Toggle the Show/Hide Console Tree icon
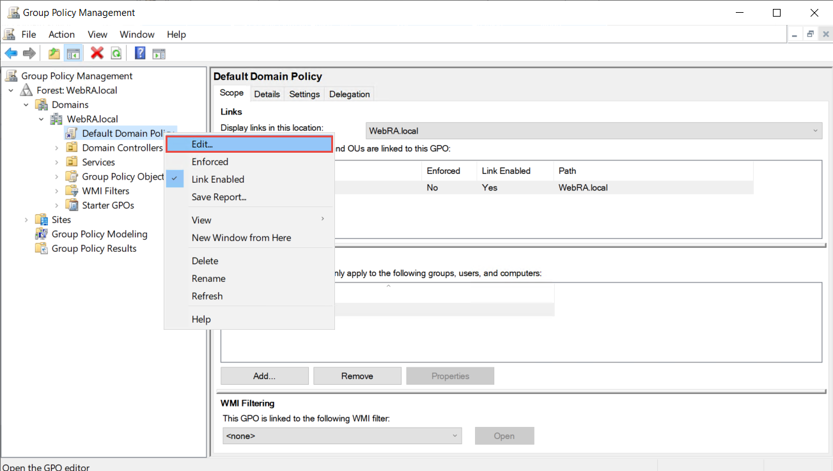 [73, 53]
